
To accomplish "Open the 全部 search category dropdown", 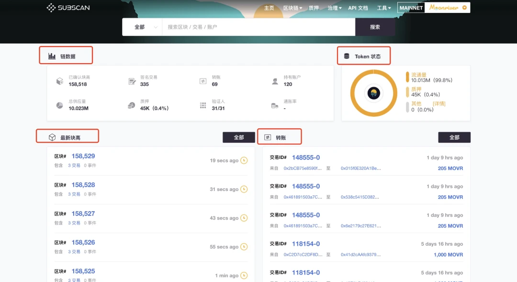I will (x=142, y=27).
